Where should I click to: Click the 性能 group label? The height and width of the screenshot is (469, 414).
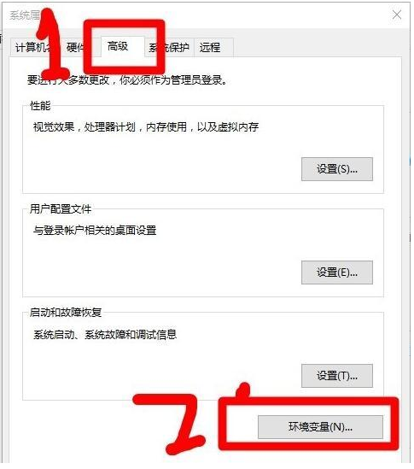point(40,106)
